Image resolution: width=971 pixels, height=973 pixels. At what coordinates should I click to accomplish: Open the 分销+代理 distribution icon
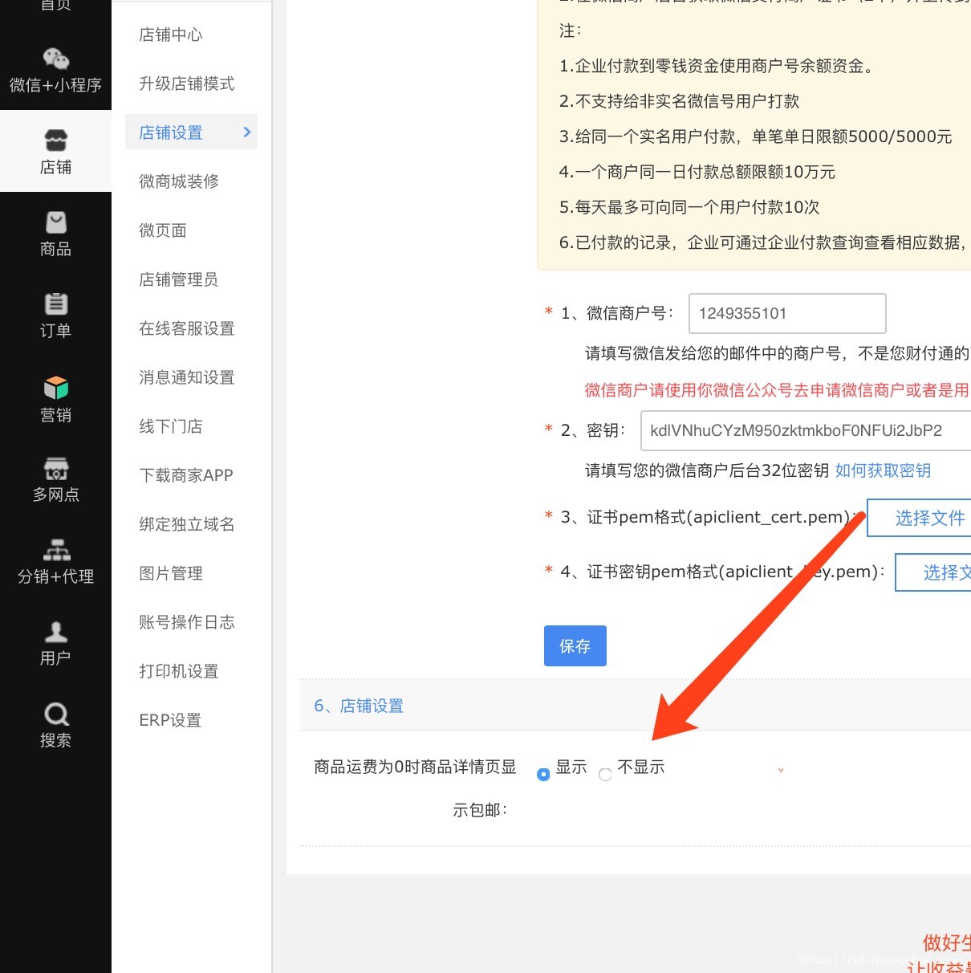(x=55, y=550)
